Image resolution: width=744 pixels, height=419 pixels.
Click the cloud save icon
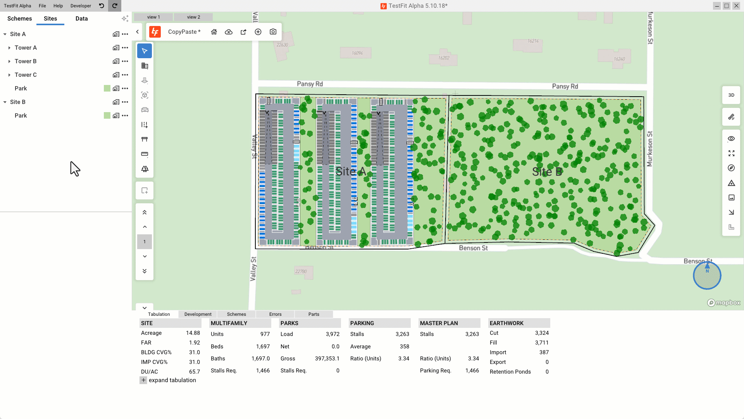[229, 32]
